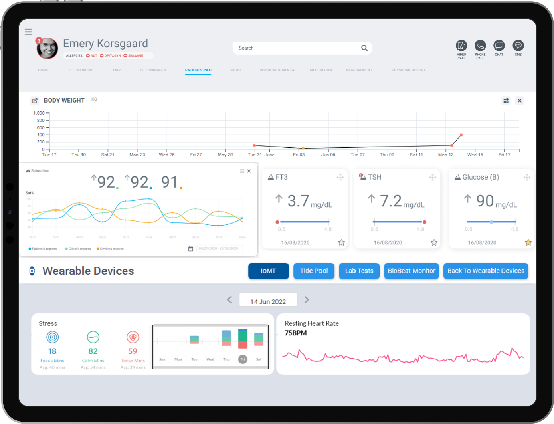Open the IoMT section

(269, 271)
